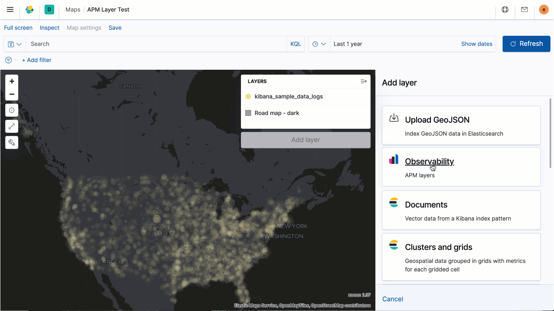Image resolution: width=554 pixels, height=311 pixels.
Task: Cancel adding a new layer
Action: click(392, 299)
